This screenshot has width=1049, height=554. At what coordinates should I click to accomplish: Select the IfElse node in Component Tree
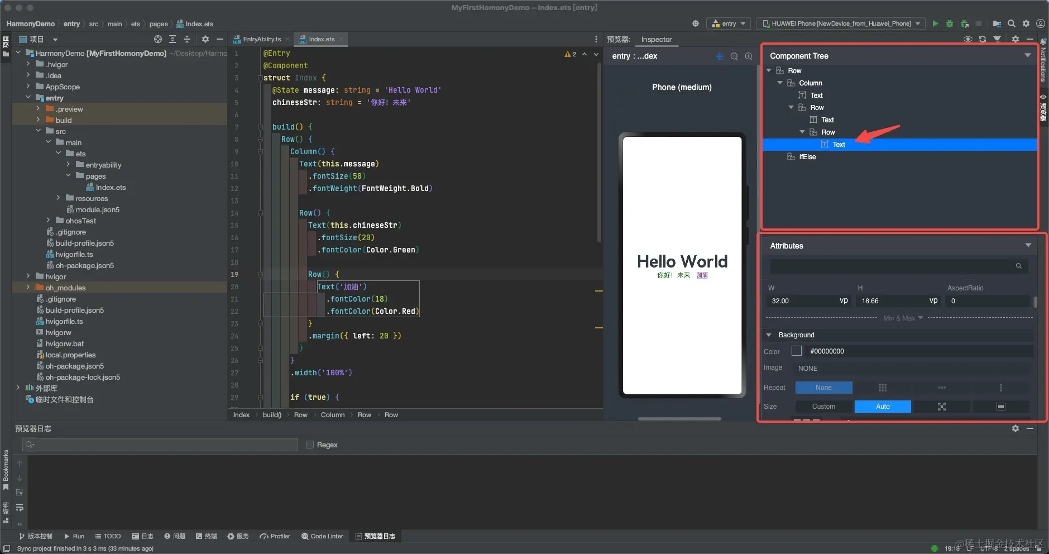click(807, 157)
